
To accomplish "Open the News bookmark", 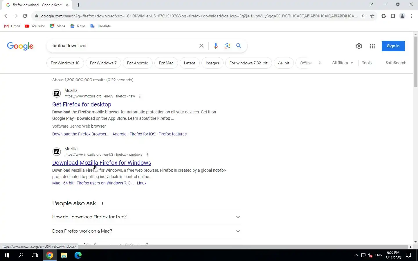I will (x=78, y=26).
